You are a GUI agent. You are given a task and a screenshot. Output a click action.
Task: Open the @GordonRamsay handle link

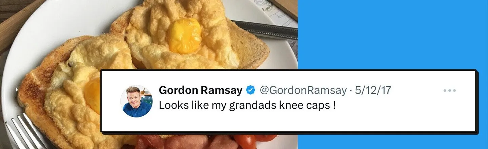[303, 90]
